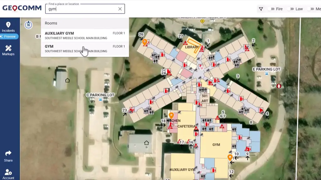Clear the search box with the X
321x180 pixels.
click(120, 9)
